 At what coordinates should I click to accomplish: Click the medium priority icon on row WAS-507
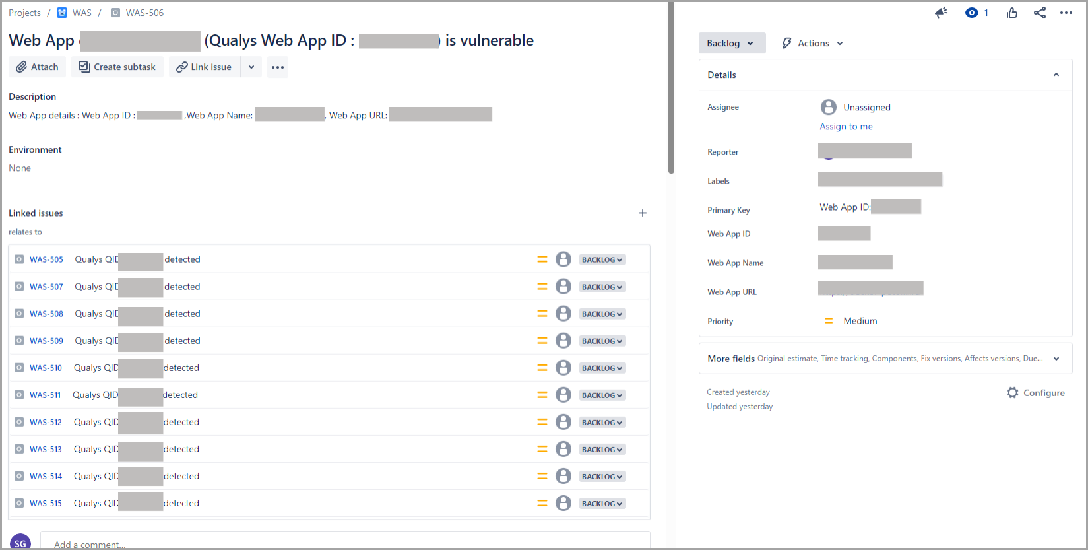[x=542, y=287]
